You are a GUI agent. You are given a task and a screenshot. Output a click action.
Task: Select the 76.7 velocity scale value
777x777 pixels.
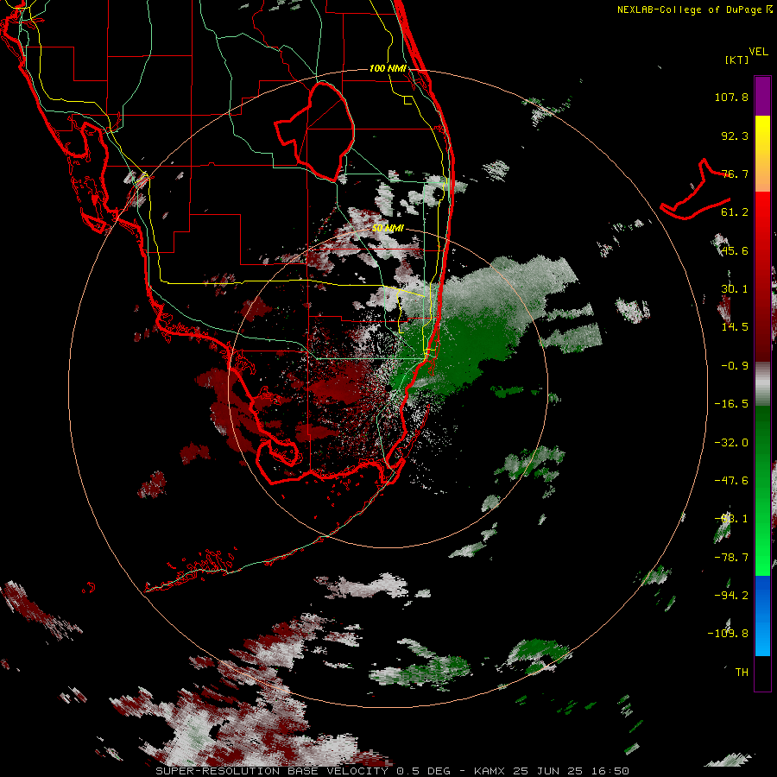735,174
